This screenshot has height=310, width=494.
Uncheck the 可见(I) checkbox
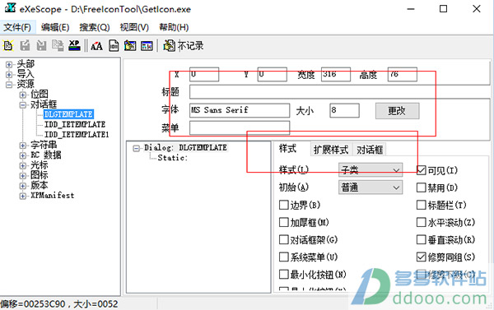click(422, 170)
